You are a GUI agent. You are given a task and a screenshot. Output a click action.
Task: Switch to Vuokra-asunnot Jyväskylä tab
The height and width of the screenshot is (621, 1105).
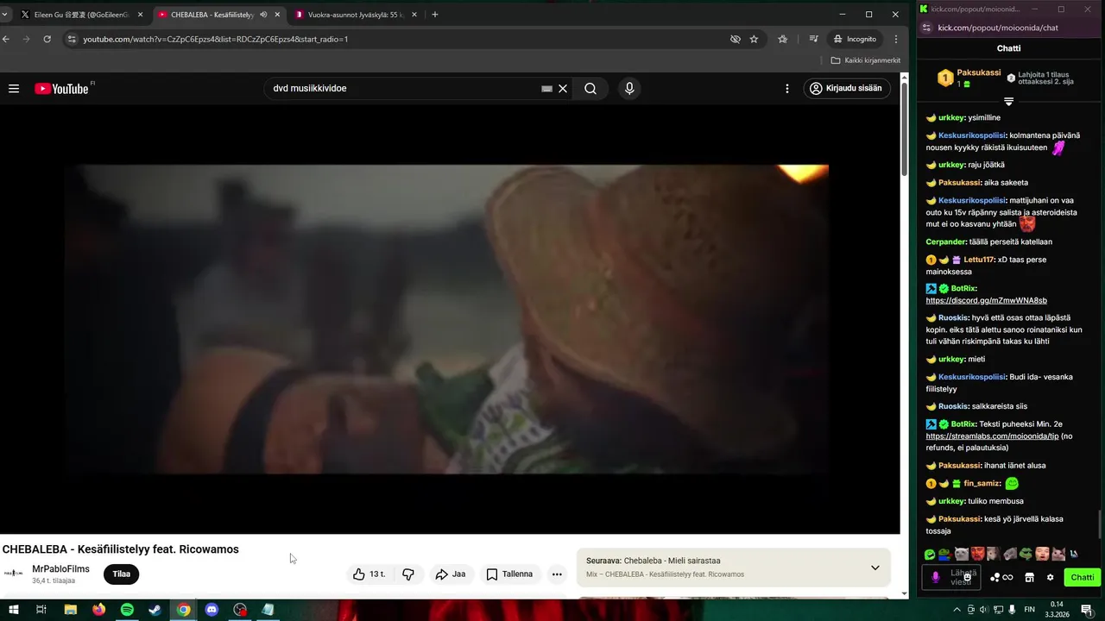(x=356, y=15)
